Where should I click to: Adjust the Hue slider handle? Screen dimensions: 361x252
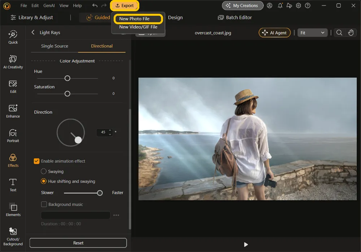[x=67, y=78]
